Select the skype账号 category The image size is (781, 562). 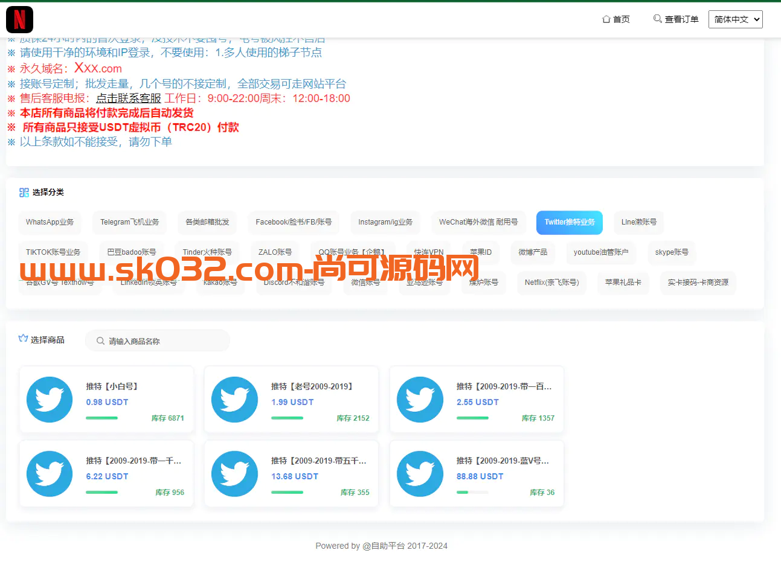coord(672,252)
